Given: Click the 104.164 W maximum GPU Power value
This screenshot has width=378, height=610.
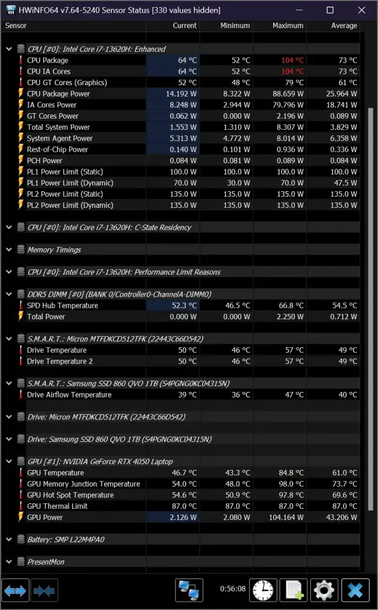Looking at the screenshot, I should pyautogui.click(x=286, y=518).
